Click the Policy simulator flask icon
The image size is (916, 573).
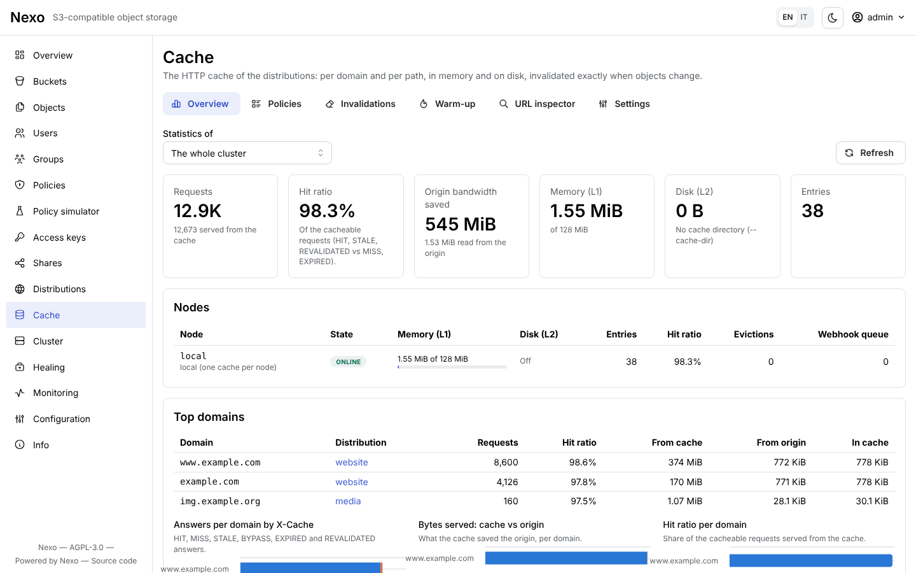(20, 211)
